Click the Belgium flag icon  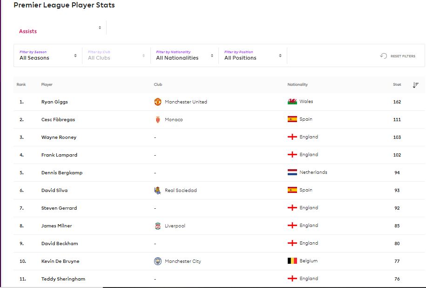click(292, 261)
